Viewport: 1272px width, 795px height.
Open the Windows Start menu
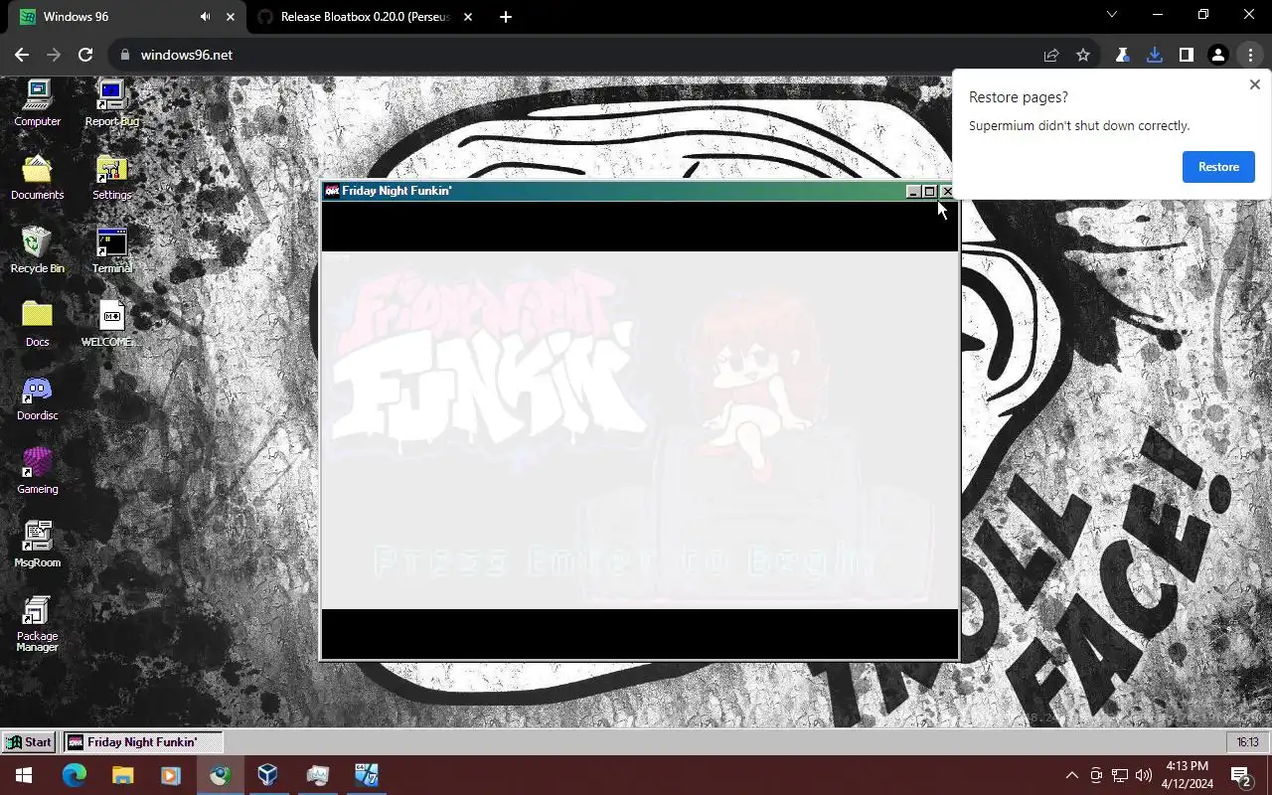pyautogui.click(x=24, y=775)
